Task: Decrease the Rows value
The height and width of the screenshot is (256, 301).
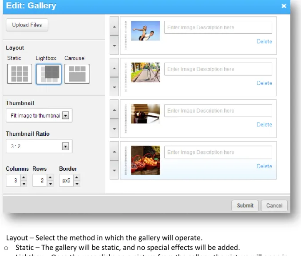Action: pos(50,184)
